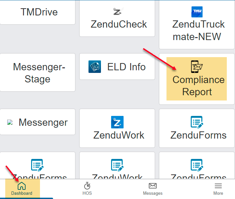Open the TMDrive tile
The image size is (235, 199).
point(37,12)
